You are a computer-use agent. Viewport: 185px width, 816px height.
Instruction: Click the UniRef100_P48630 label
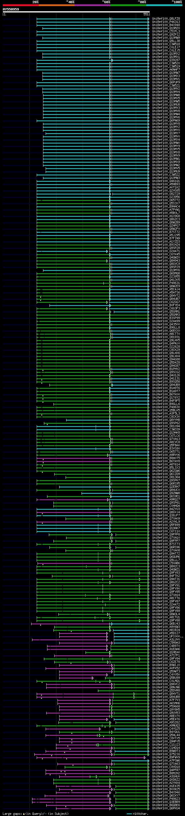[166, 407]
